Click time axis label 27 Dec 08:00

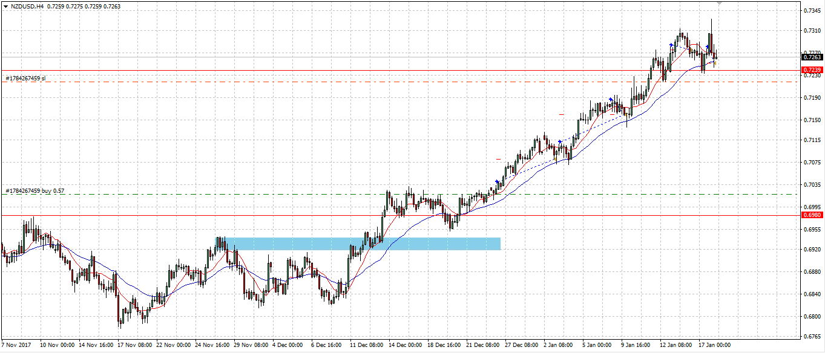(x=523, y=345)
